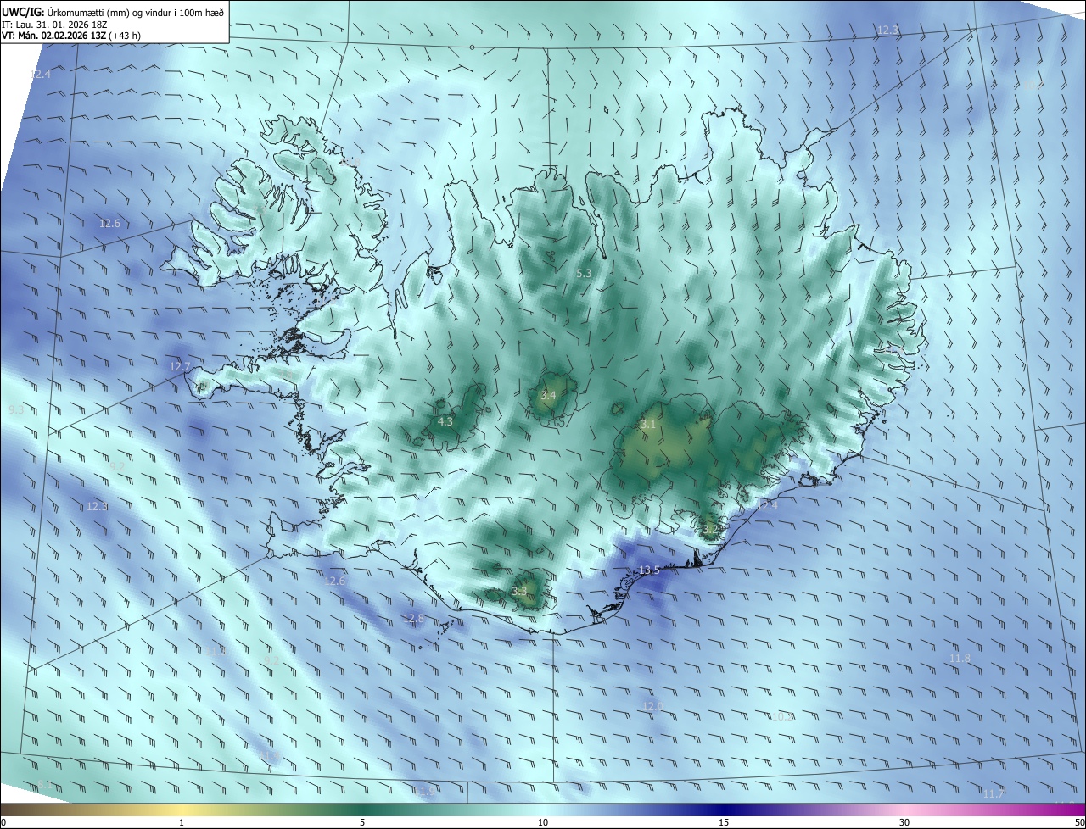Click the 3.3 value on the southern glacier

click(x=519, y=591)
